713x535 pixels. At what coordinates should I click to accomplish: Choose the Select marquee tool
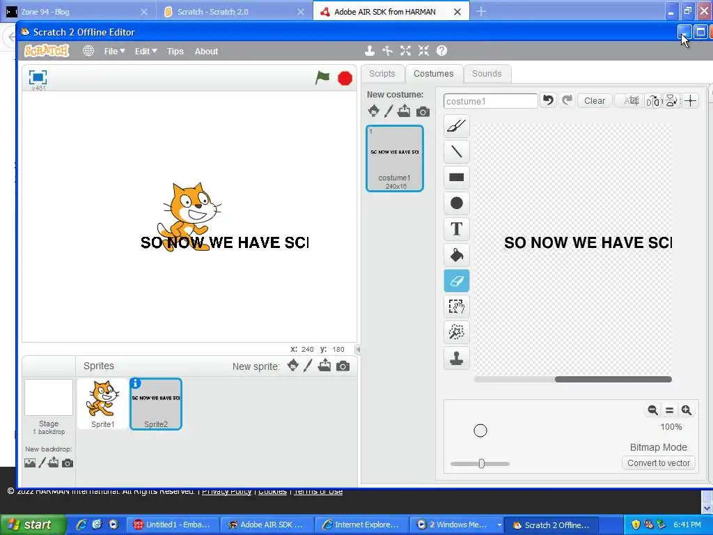[456, 307]
